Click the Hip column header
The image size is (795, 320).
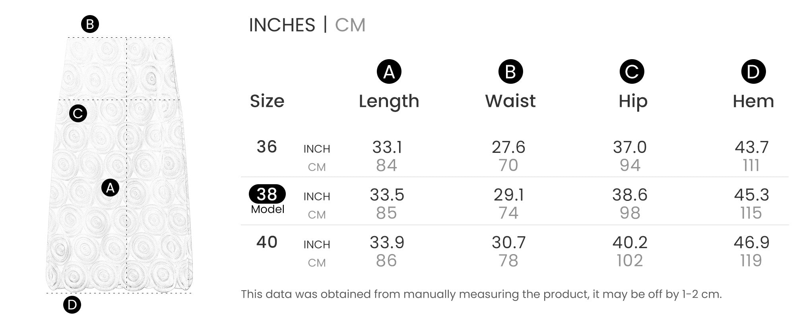click(x=633, y=102)
